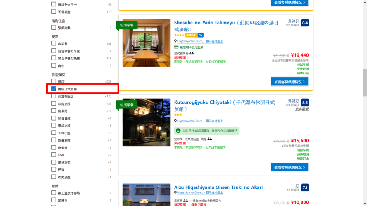Click 包括早餐 ribbon on Kutsurogijyuku Chiyotaki photo
The height and width of the screenshot is (206, 367).
coord(127,105)
